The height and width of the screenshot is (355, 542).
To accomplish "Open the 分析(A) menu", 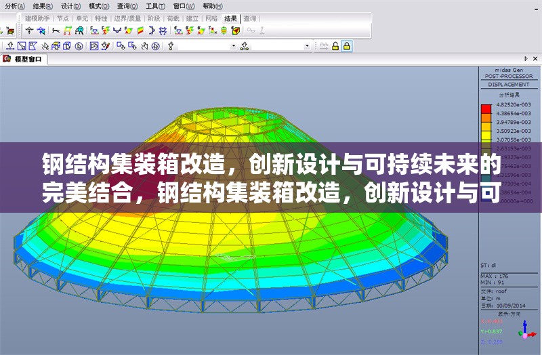I will (x=12, y=5).
